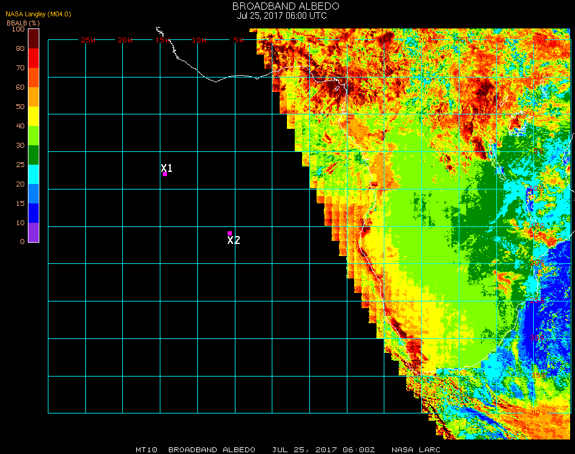Click the magenta X2 marker
This screenshot has width=575, height=454.
tap(229, 233)
